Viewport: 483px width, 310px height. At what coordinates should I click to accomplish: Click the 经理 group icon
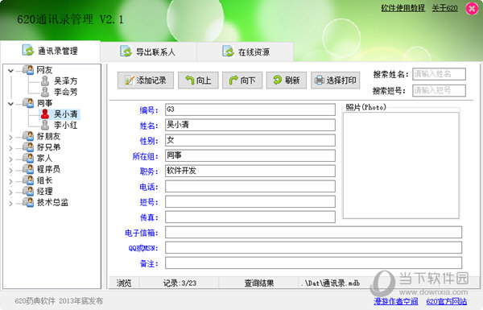coord(28,192)
